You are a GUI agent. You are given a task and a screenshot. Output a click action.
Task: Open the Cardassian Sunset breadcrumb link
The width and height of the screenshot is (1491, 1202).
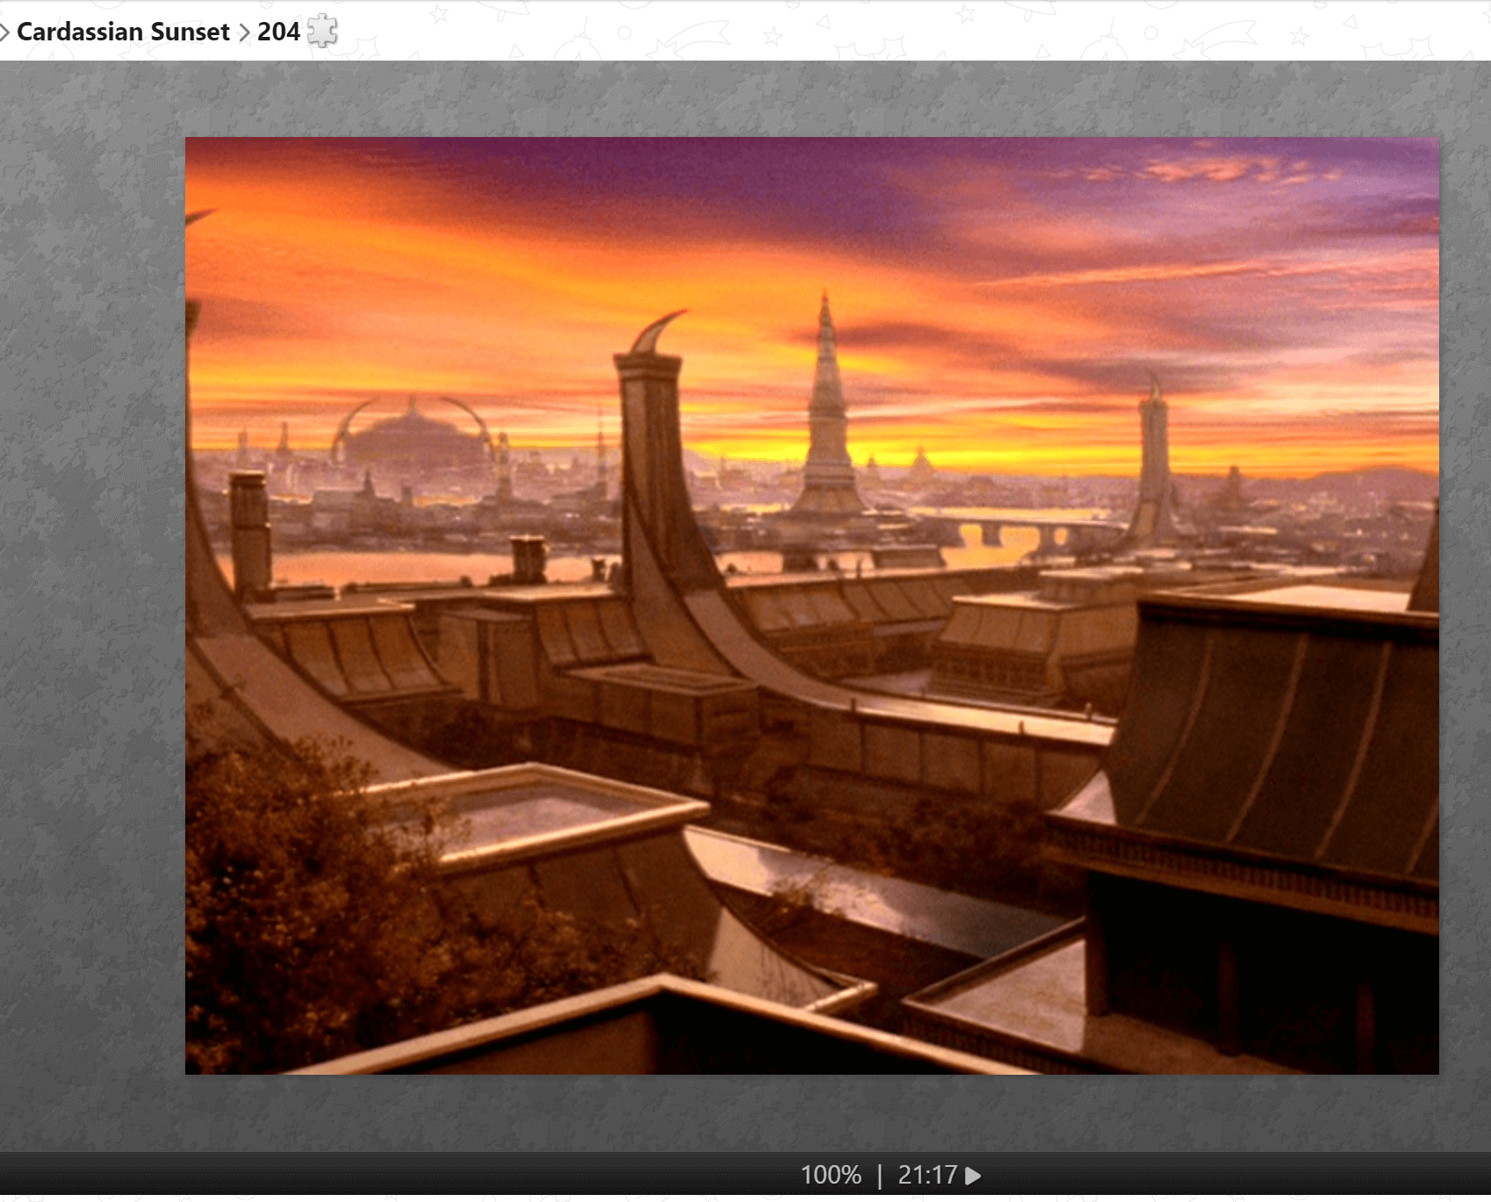[x=123, y=32]
